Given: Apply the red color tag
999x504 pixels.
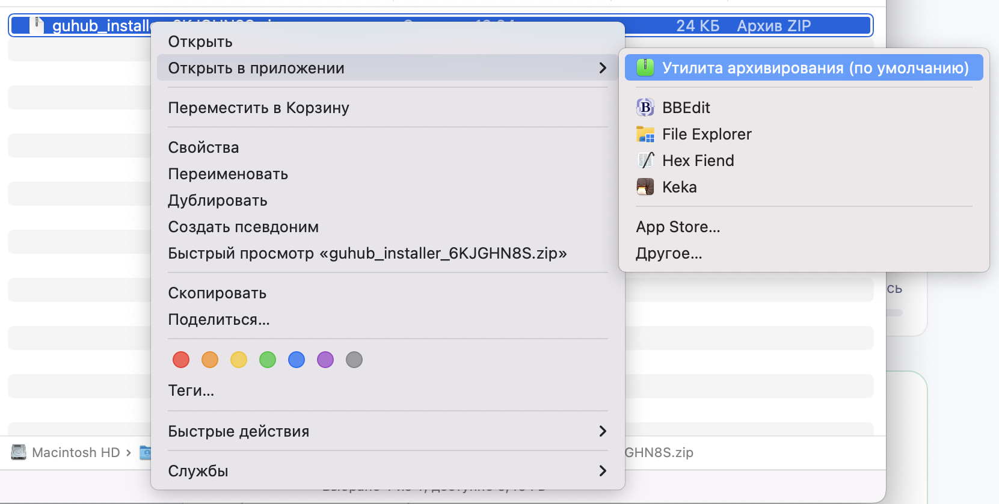Looking at the screenshot, I should pyautogui.click(x=181, y=360).
